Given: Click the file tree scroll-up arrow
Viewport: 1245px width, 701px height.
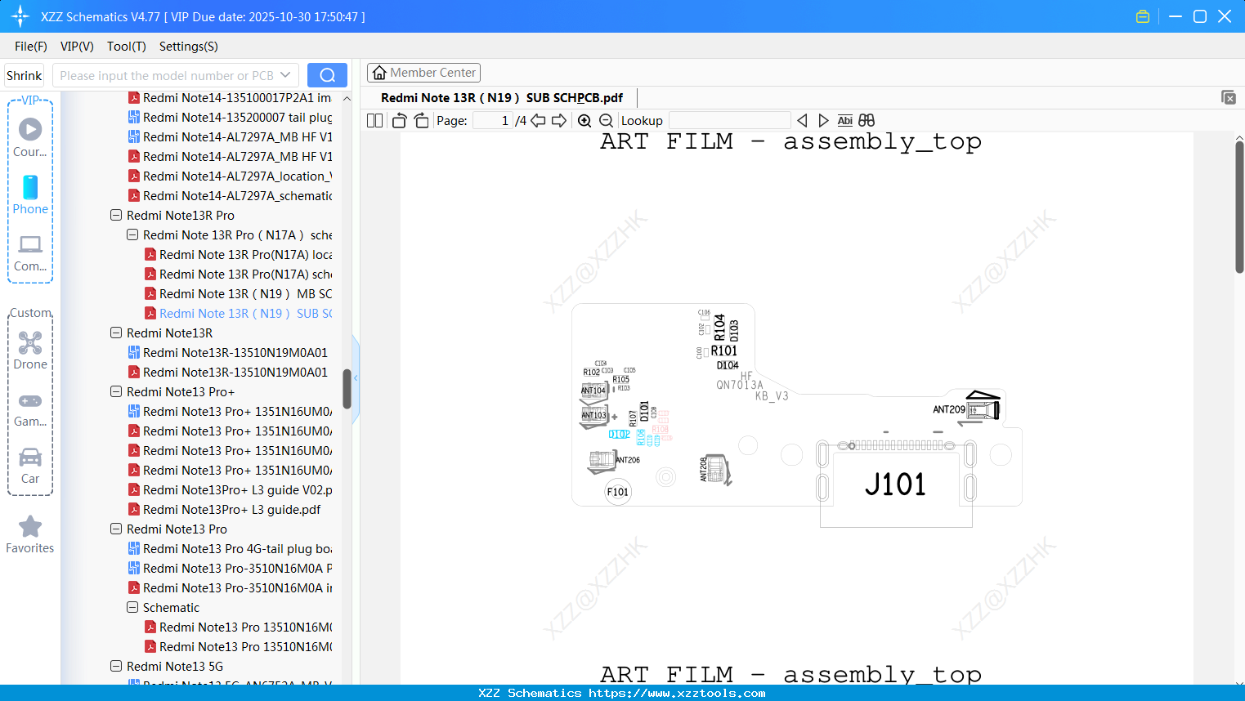Looking at the screenshot, I should click(x=347, y=98).
